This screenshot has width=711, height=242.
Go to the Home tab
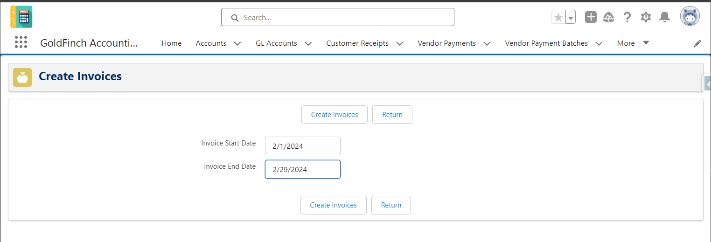(171, 43)
